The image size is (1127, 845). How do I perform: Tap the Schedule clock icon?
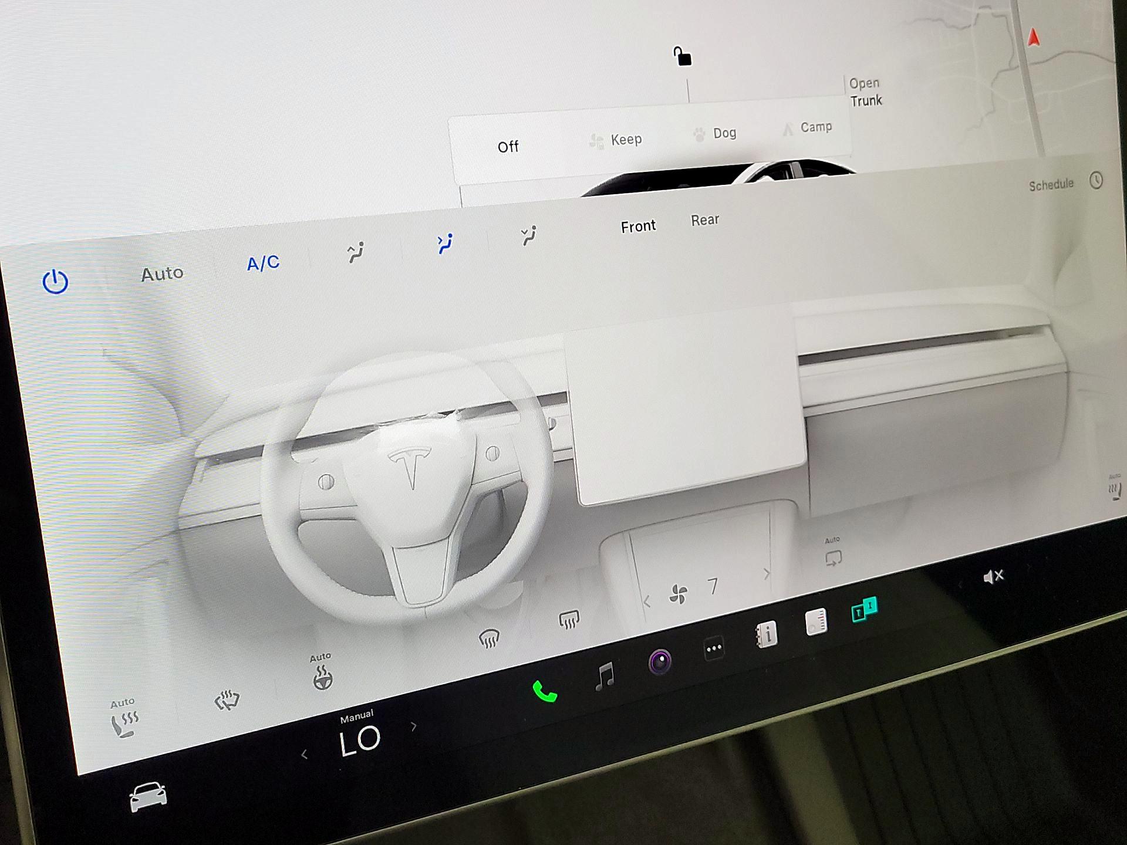[1096, 180]
